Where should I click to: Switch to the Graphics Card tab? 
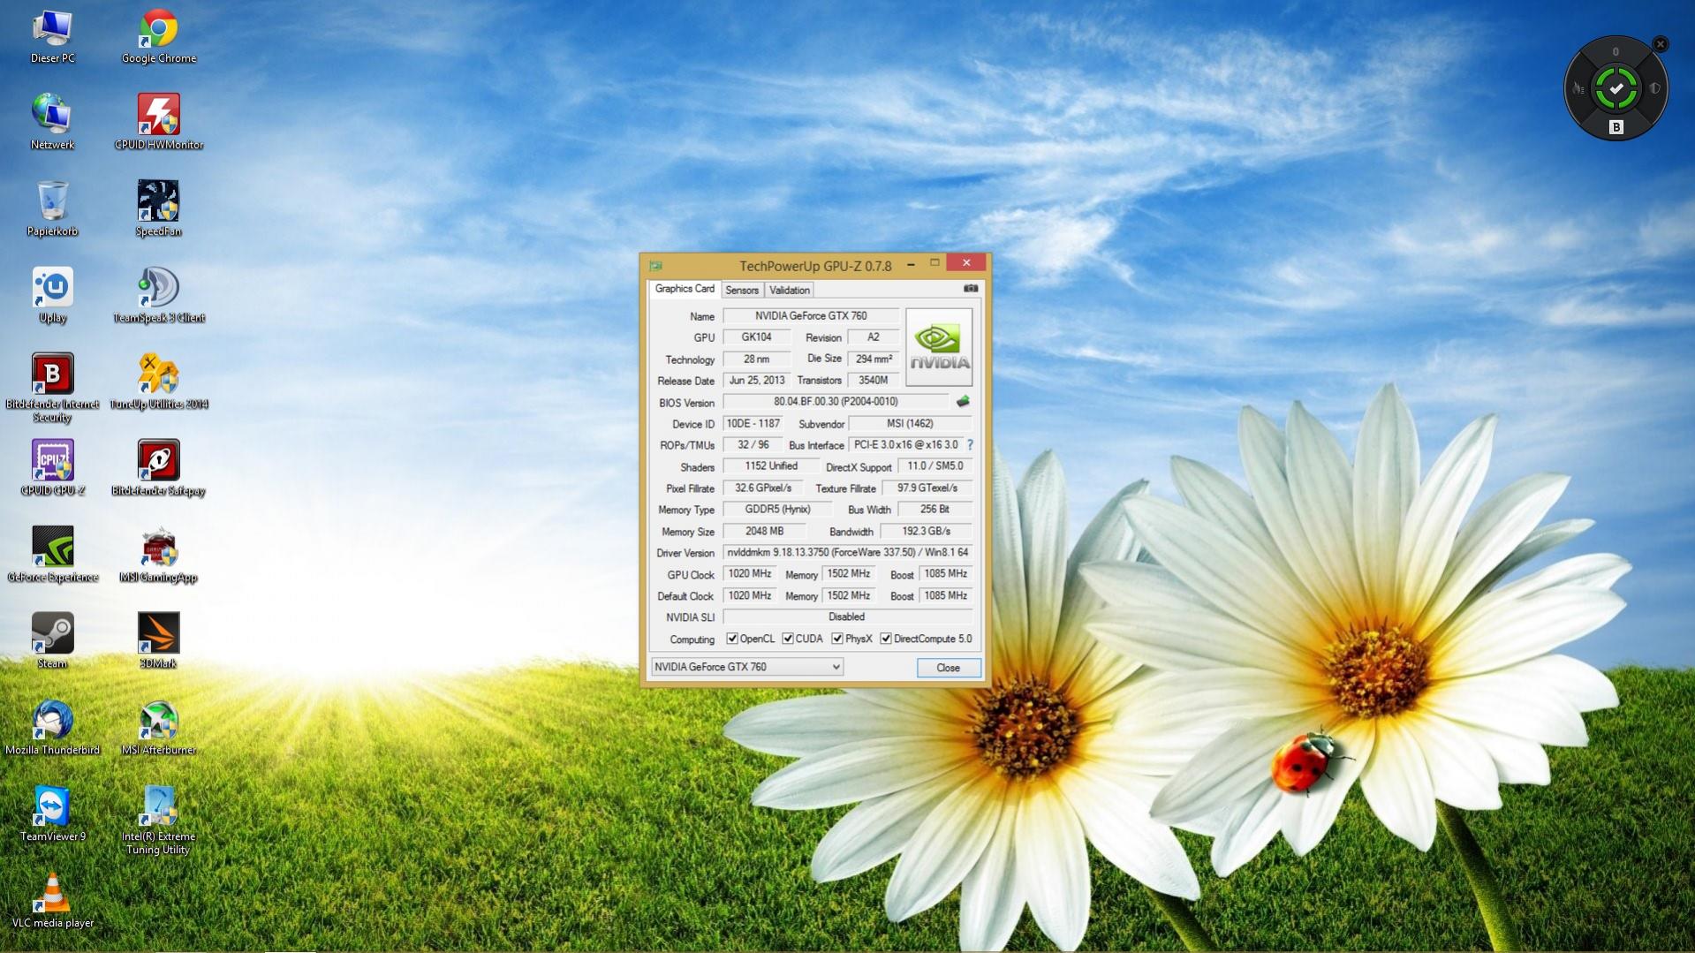(685, 289)
